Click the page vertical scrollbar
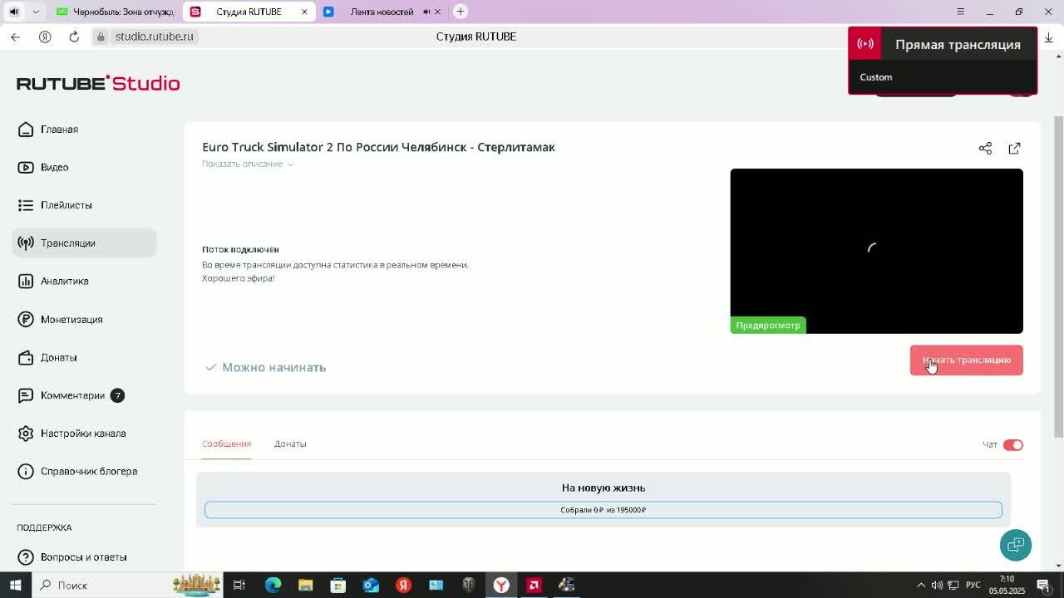Viewport: 1064px width, 598px height. [1057, 276]
